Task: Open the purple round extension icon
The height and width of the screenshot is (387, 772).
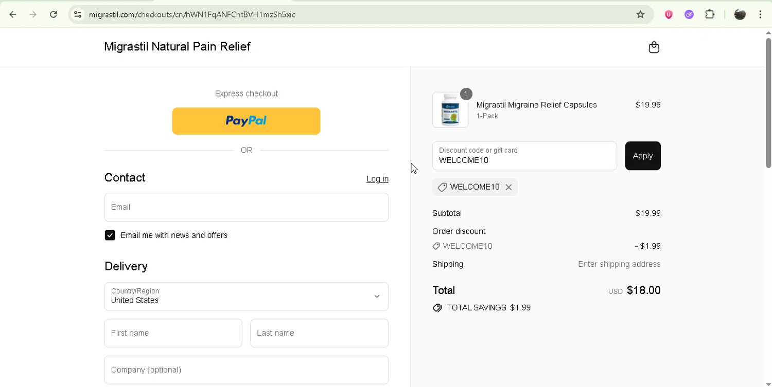Action: click(x=689, y=14)
